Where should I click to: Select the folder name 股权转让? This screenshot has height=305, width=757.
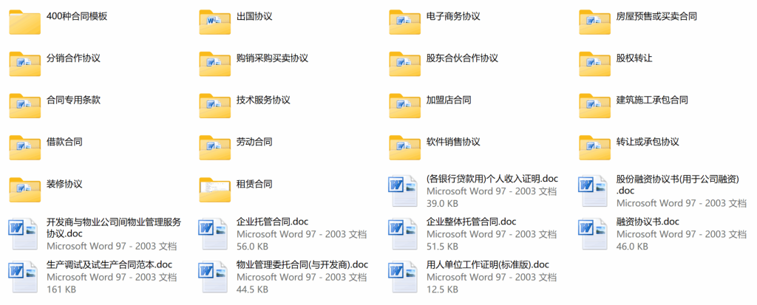pyautogui.click(x=634, y=58)
